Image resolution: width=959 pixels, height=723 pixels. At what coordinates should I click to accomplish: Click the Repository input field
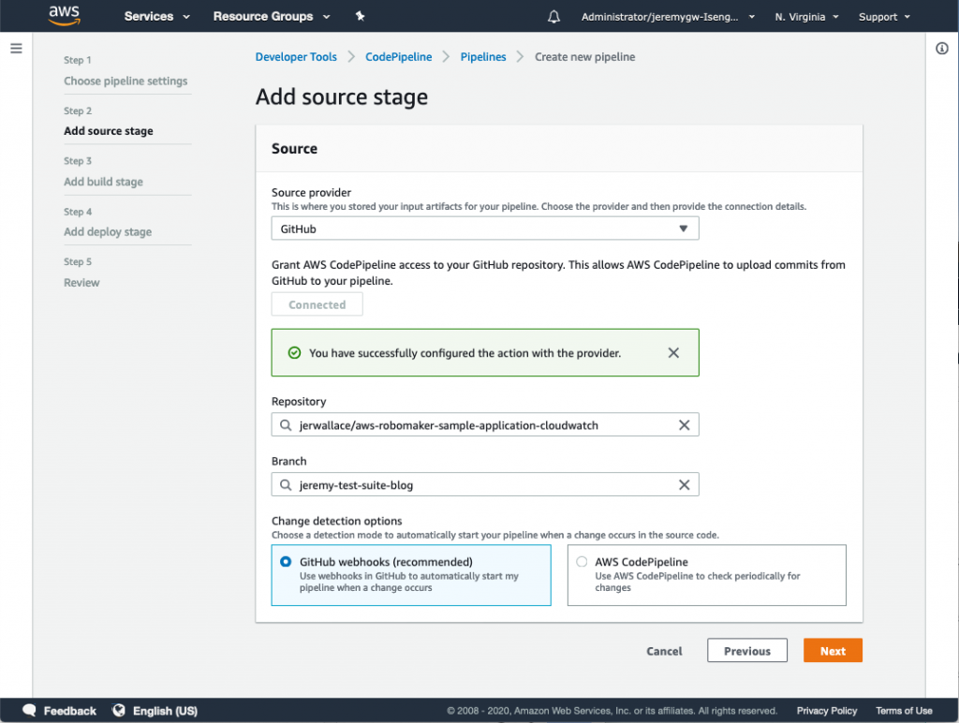(x=485, y=425)
